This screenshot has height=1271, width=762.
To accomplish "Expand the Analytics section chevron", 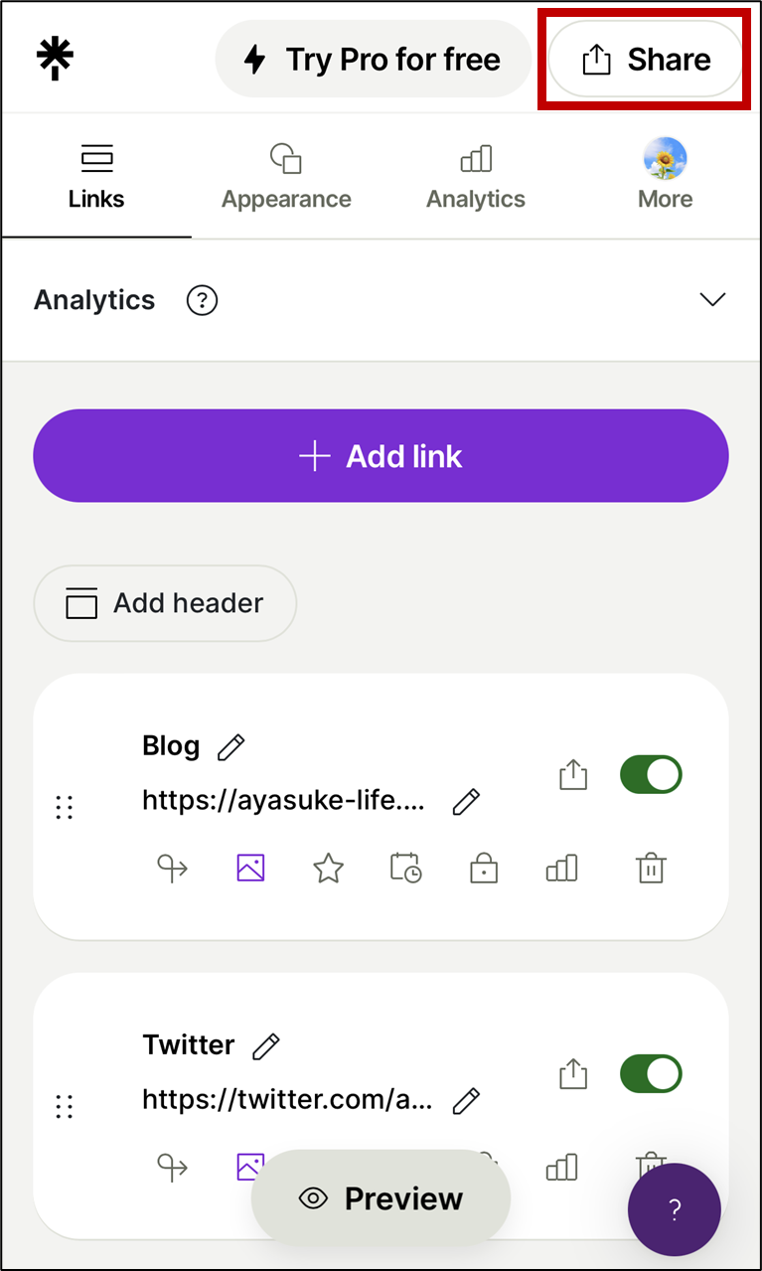I will coord(712,300).
